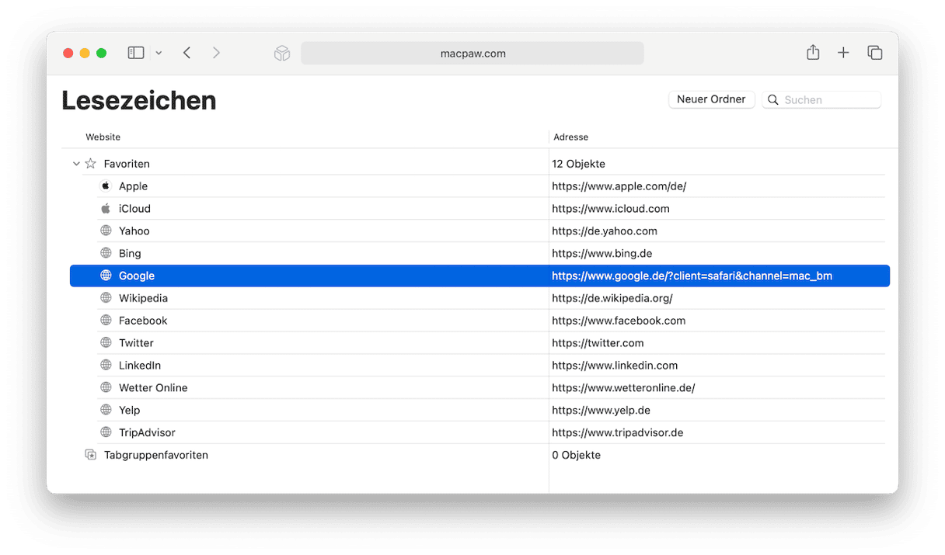Click the Tabgruppenfavoriten folder icon
945x555 pixels.
point(91,455)
